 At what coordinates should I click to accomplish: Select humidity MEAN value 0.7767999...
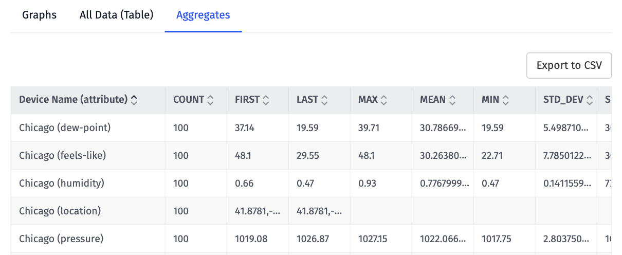(444, 183)
